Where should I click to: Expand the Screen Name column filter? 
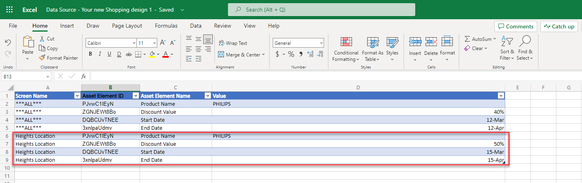[77, 96]
